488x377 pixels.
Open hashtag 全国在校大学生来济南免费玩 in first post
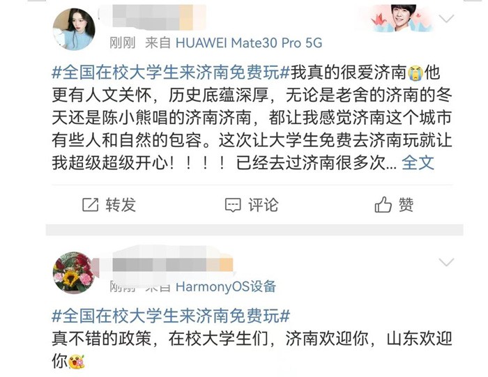pos(171,72)
